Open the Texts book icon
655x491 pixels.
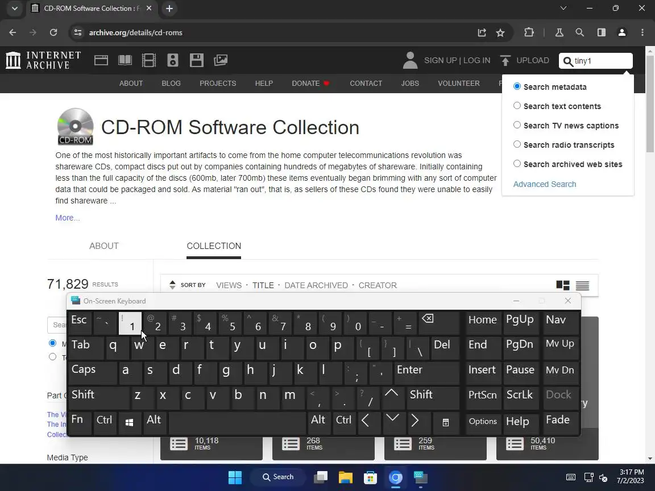coord(125,61)
